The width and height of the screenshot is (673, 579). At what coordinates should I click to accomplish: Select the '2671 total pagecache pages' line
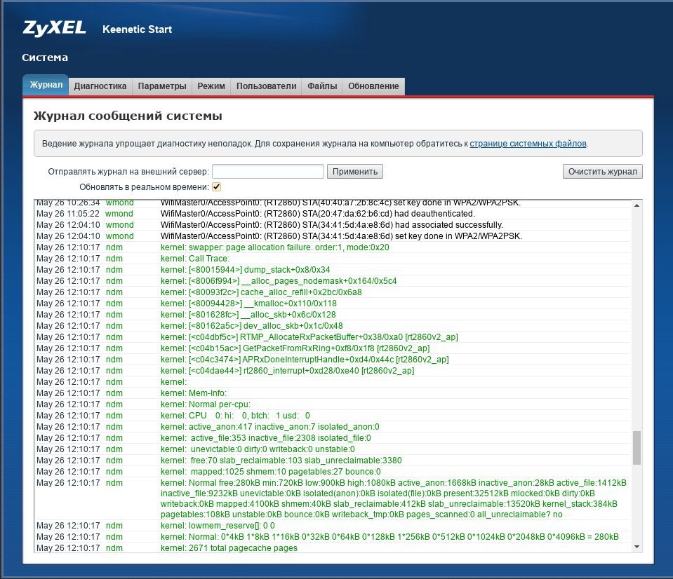(x=333, y=547)
